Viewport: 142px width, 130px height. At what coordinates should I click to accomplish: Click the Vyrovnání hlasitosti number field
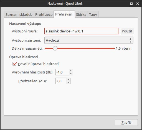click(x=62, y=72)
